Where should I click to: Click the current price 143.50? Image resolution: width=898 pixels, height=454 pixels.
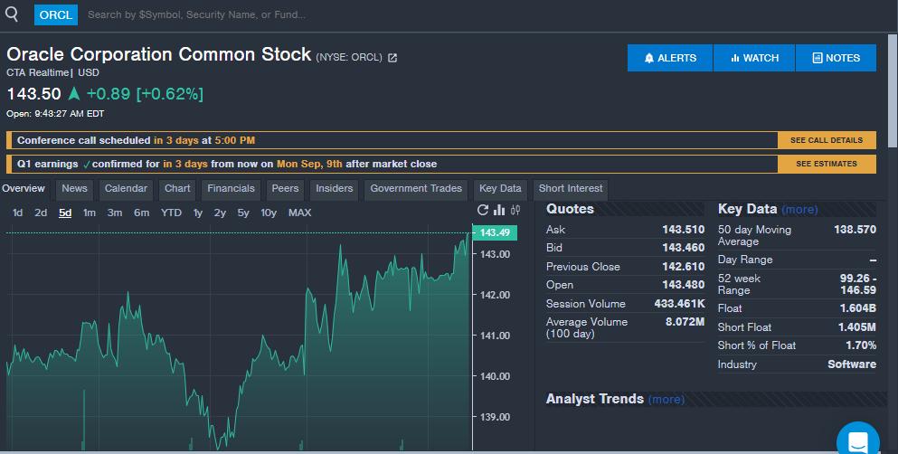(33, 94)
